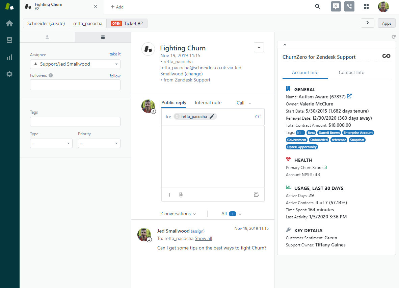Click the CC link
399x288 pixels.
pos(258,117)
